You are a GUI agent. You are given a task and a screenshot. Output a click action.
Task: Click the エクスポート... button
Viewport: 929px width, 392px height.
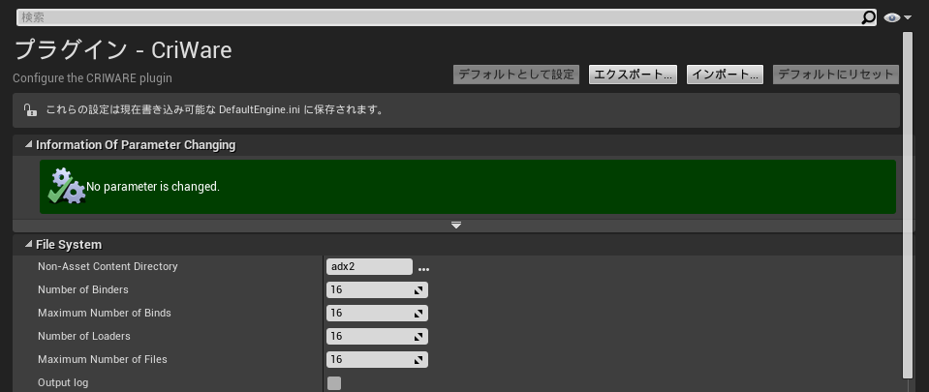(633, 75)
